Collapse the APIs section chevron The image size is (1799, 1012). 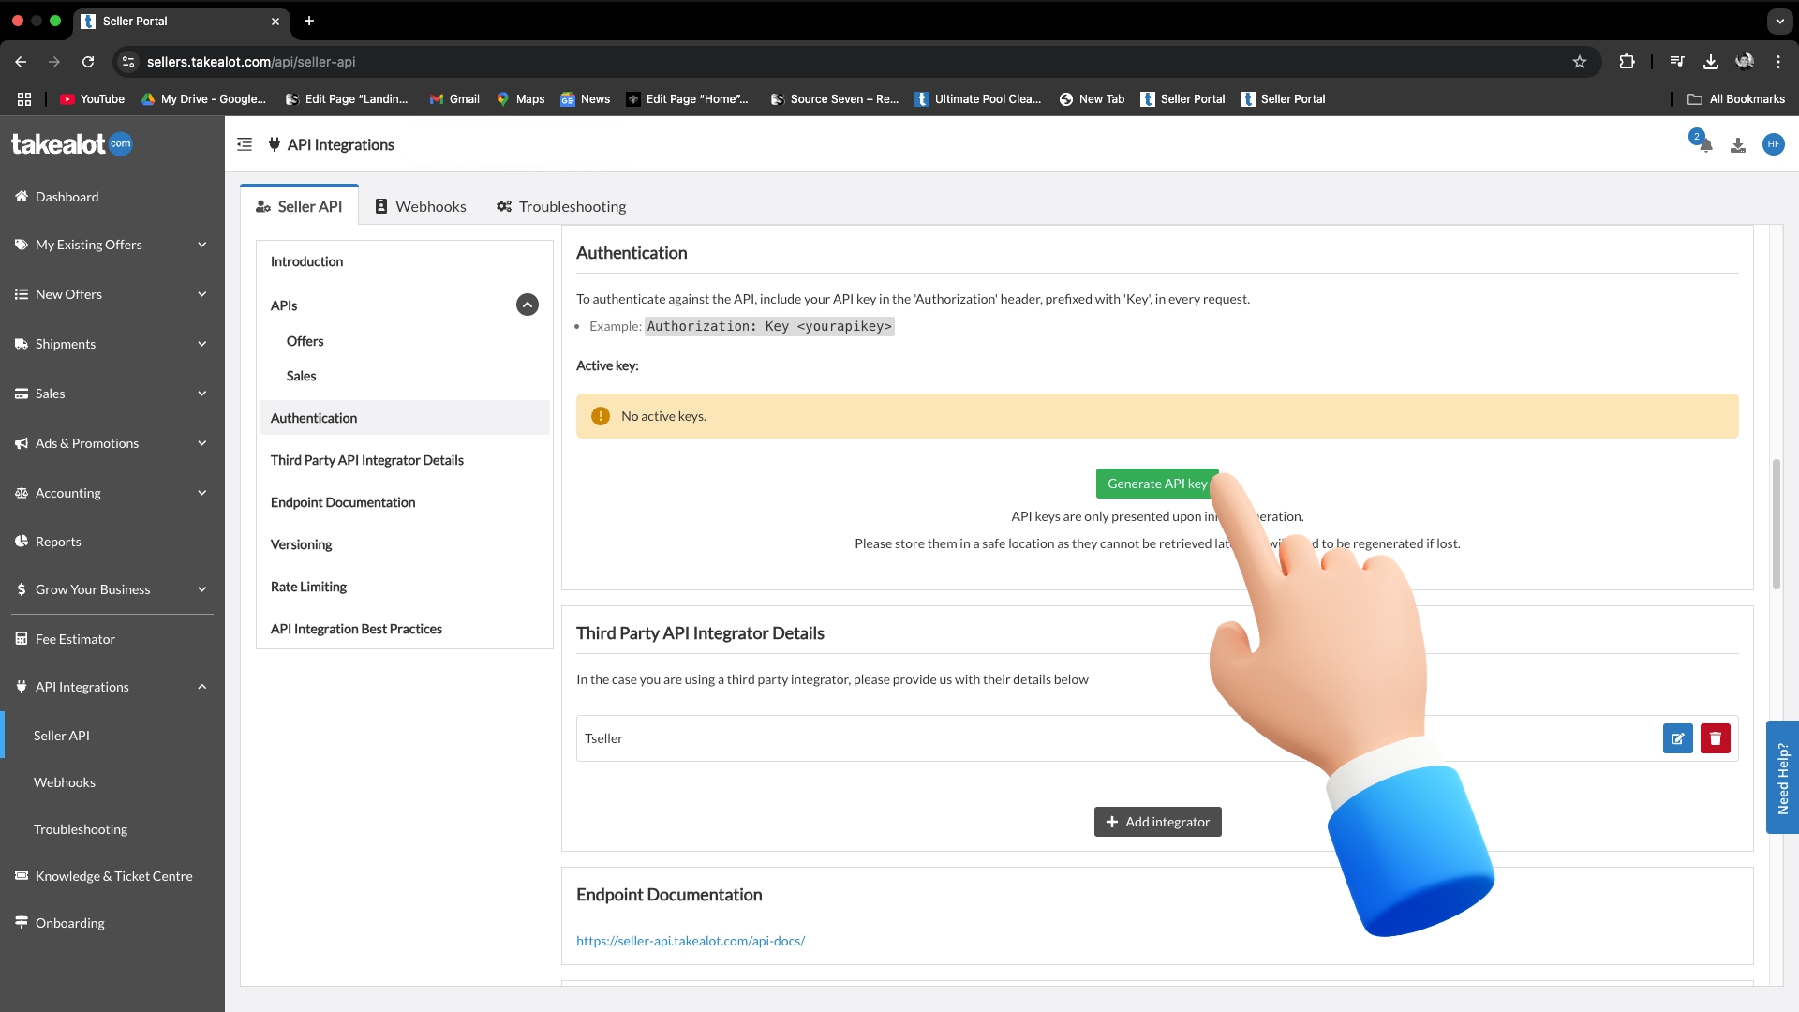[527, 305]
